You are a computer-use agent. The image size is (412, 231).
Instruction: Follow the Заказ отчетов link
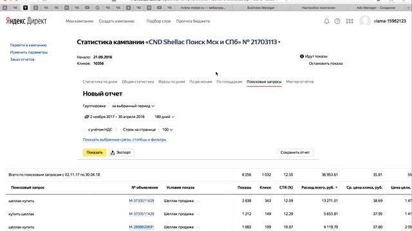(22, 60)
